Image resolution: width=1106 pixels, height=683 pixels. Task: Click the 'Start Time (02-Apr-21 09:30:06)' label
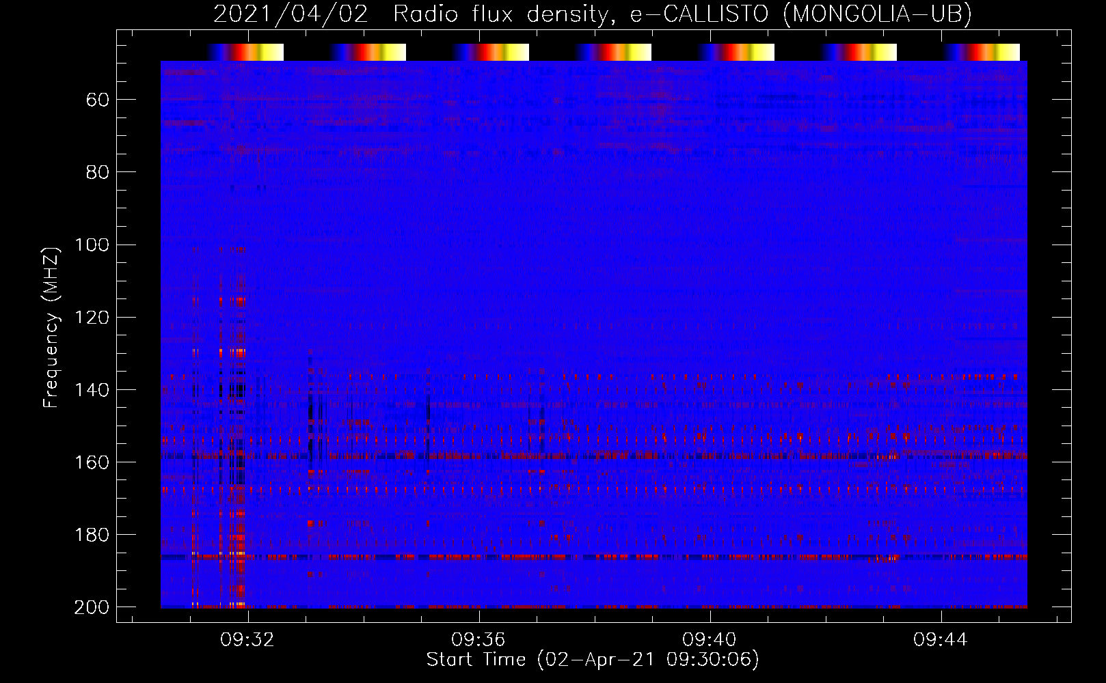(593, 660)
